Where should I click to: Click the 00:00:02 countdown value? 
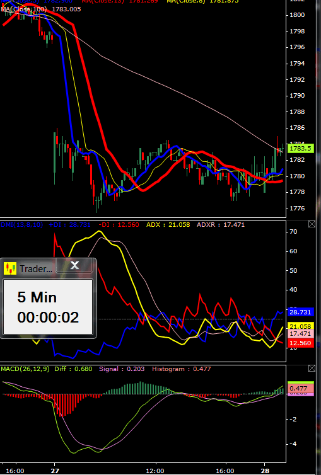coord(48,317)
